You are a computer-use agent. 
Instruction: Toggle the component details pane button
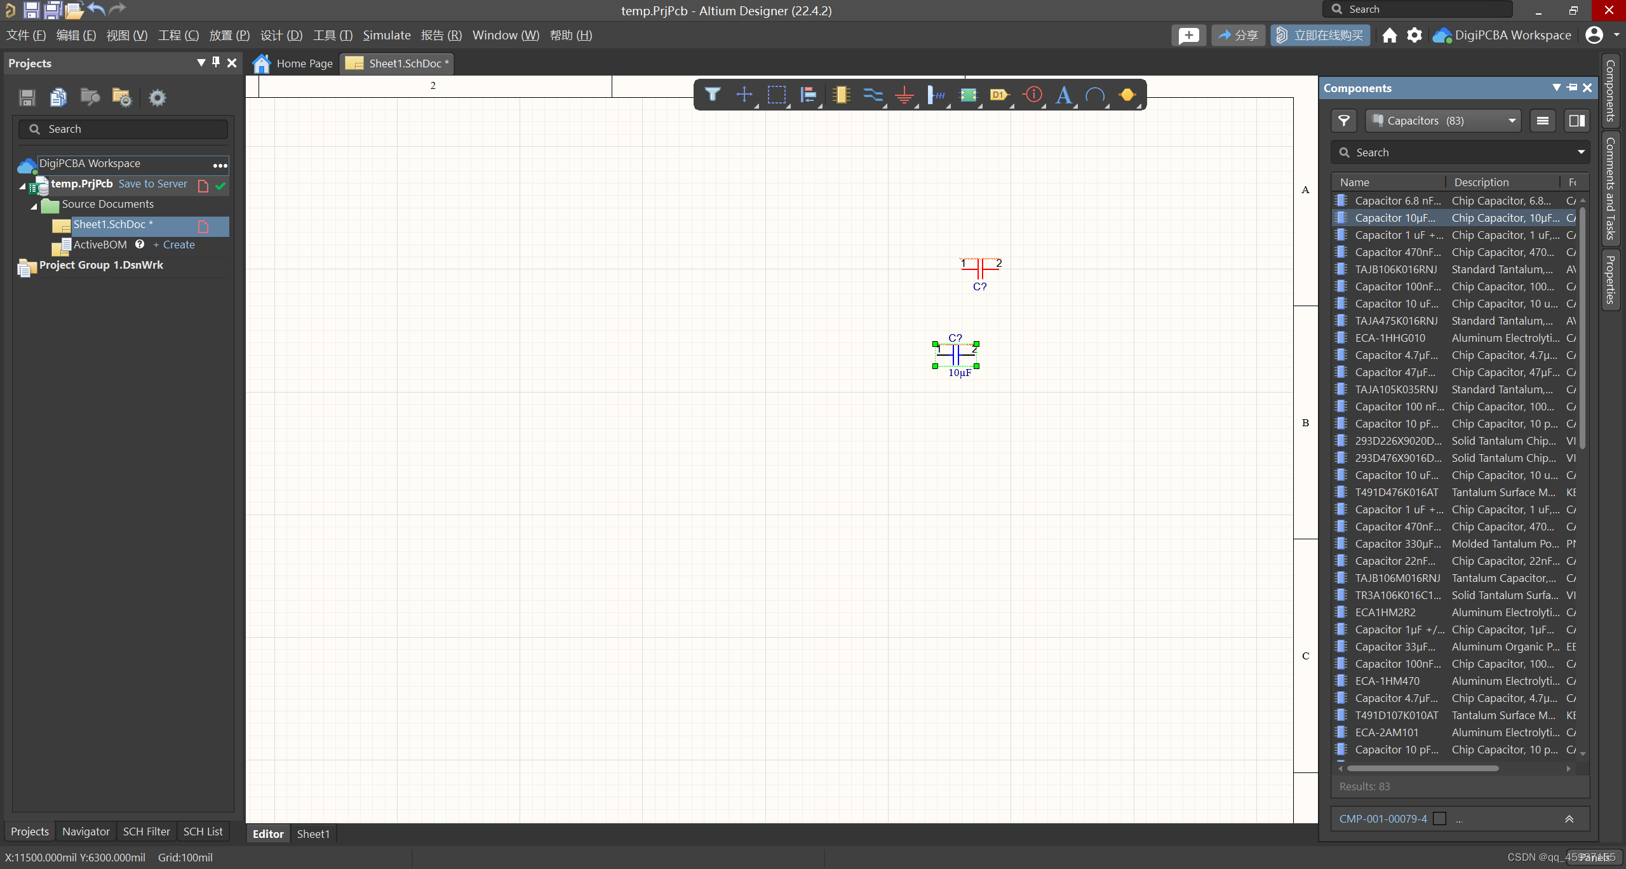pyautogui.click(x=1576, y=121)
